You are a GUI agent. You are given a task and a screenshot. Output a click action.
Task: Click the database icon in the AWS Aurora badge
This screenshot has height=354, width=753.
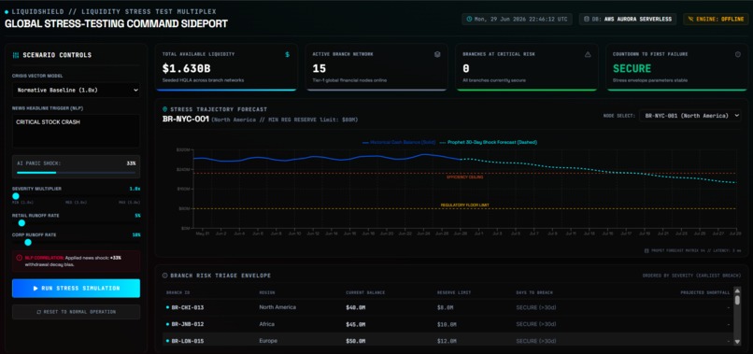(587, 20)
